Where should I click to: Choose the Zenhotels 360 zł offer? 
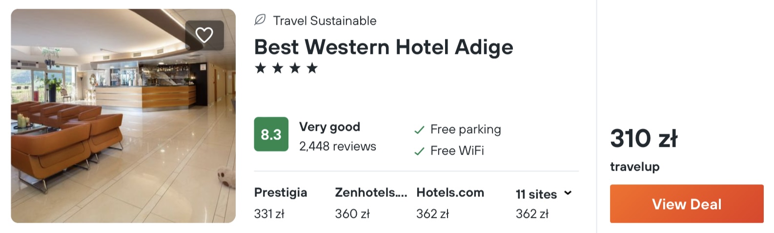click(x=370, y=203)
